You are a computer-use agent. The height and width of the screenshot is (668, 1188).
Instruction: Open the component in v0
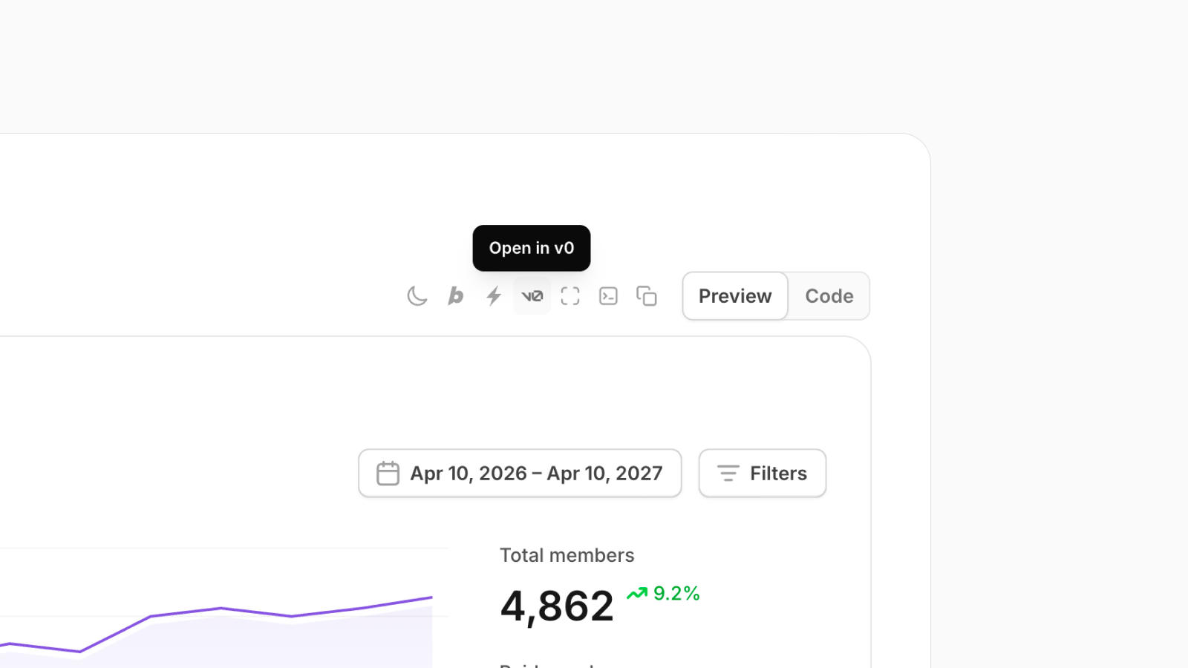point(532,296)
